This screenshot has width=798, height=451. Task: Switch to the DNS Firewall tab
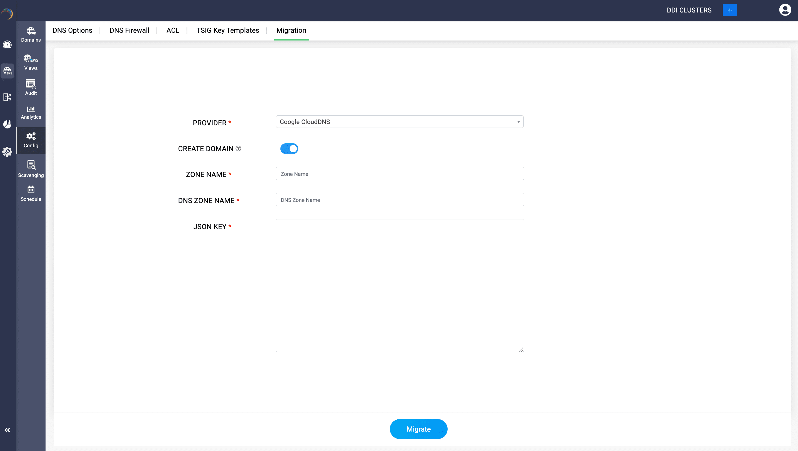click(129, 30)
